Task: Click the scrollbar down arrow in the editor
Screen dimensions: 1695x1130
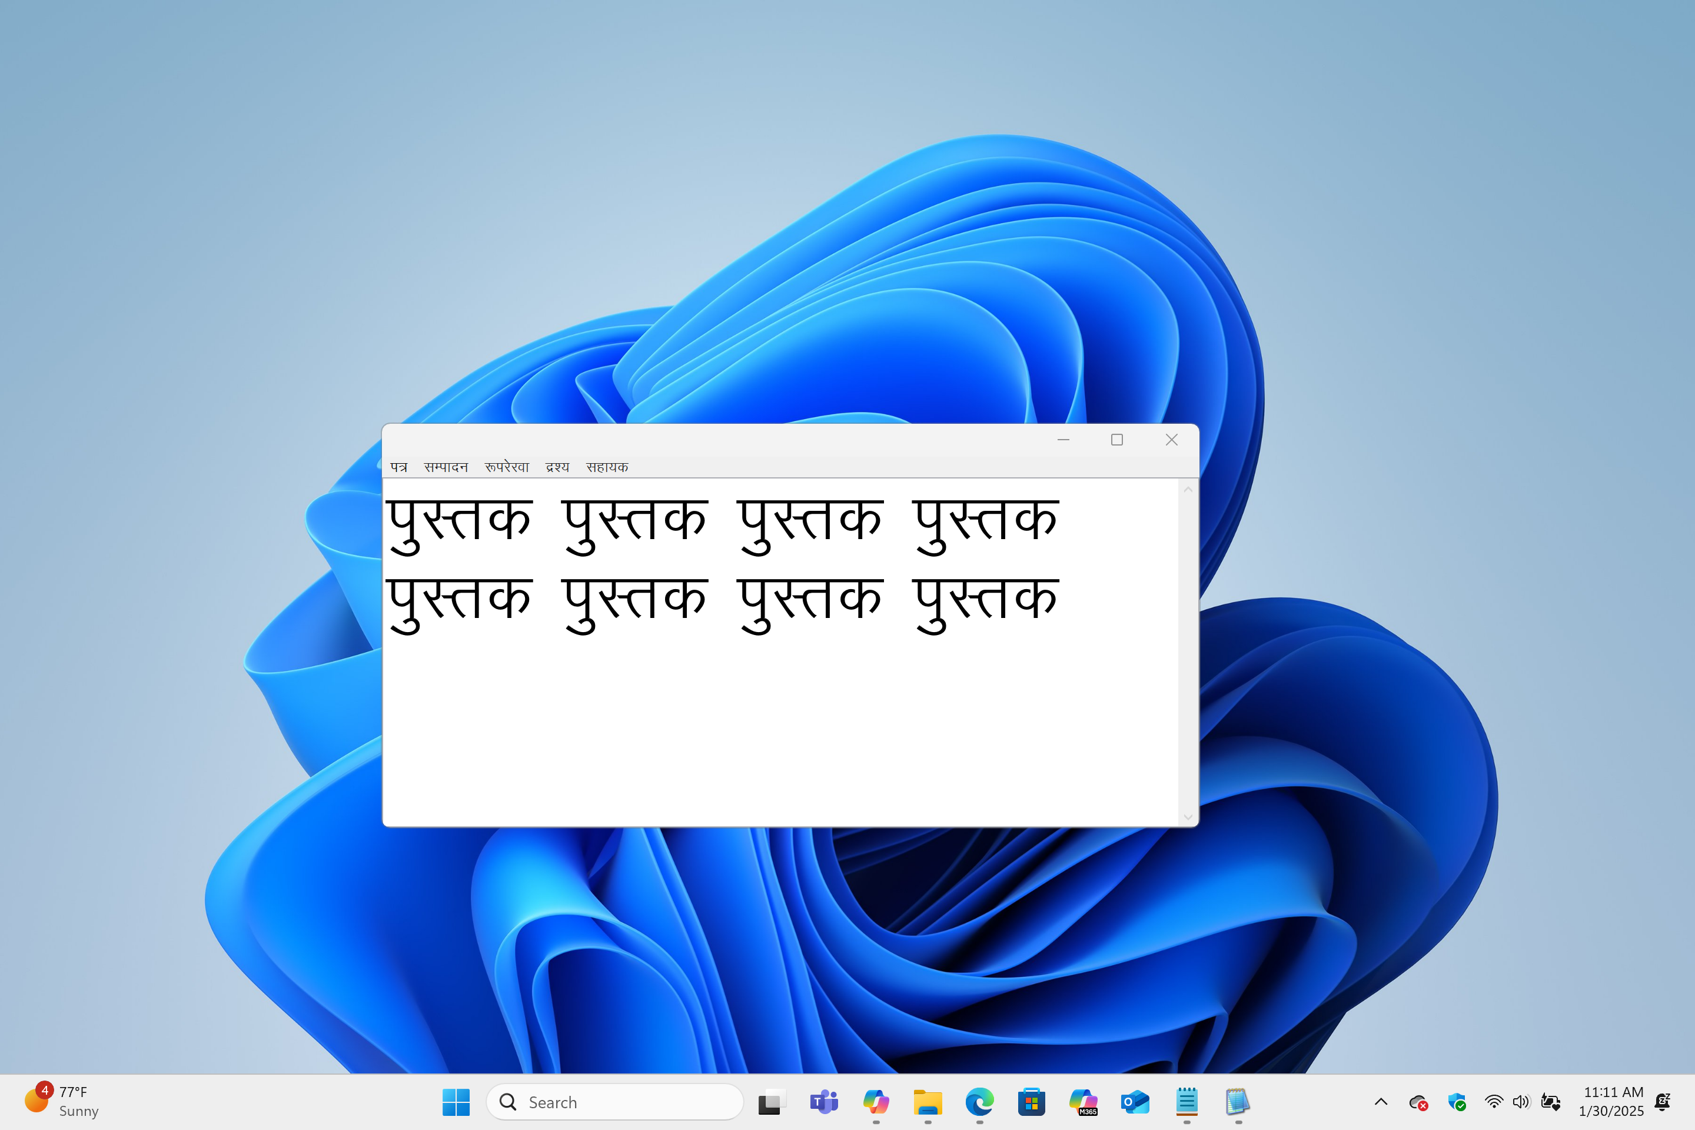Action: (x=1188, y=817)
